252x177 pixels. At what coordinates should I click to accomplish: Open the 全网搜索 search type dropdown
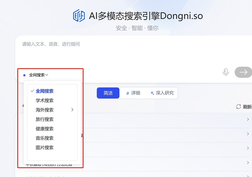click(38, 75)
